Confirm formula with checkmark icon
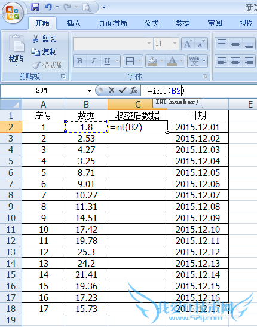The height and width of the screenshot is (327, 257). [123, 90]
